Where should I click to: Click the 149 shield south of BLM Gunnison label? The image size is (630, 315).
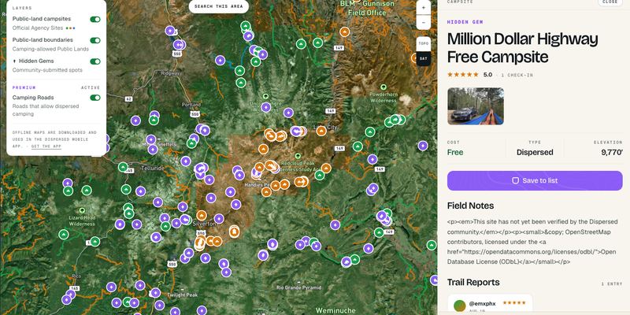[339, 48]
